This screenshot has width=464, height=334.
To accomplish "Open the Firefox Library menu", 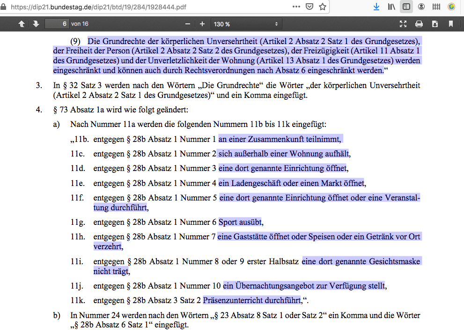I will [x=391, y=7].
